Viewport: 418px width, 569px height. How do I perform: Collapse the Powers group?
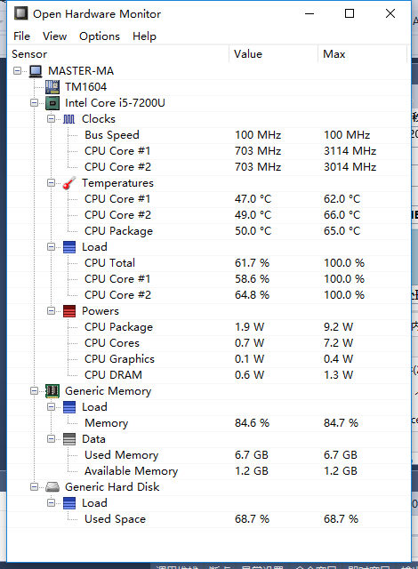click(52, 311)
